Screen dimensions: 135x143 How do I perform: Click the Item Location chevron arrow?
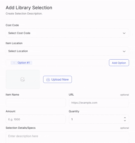click(x=124, y=51)
